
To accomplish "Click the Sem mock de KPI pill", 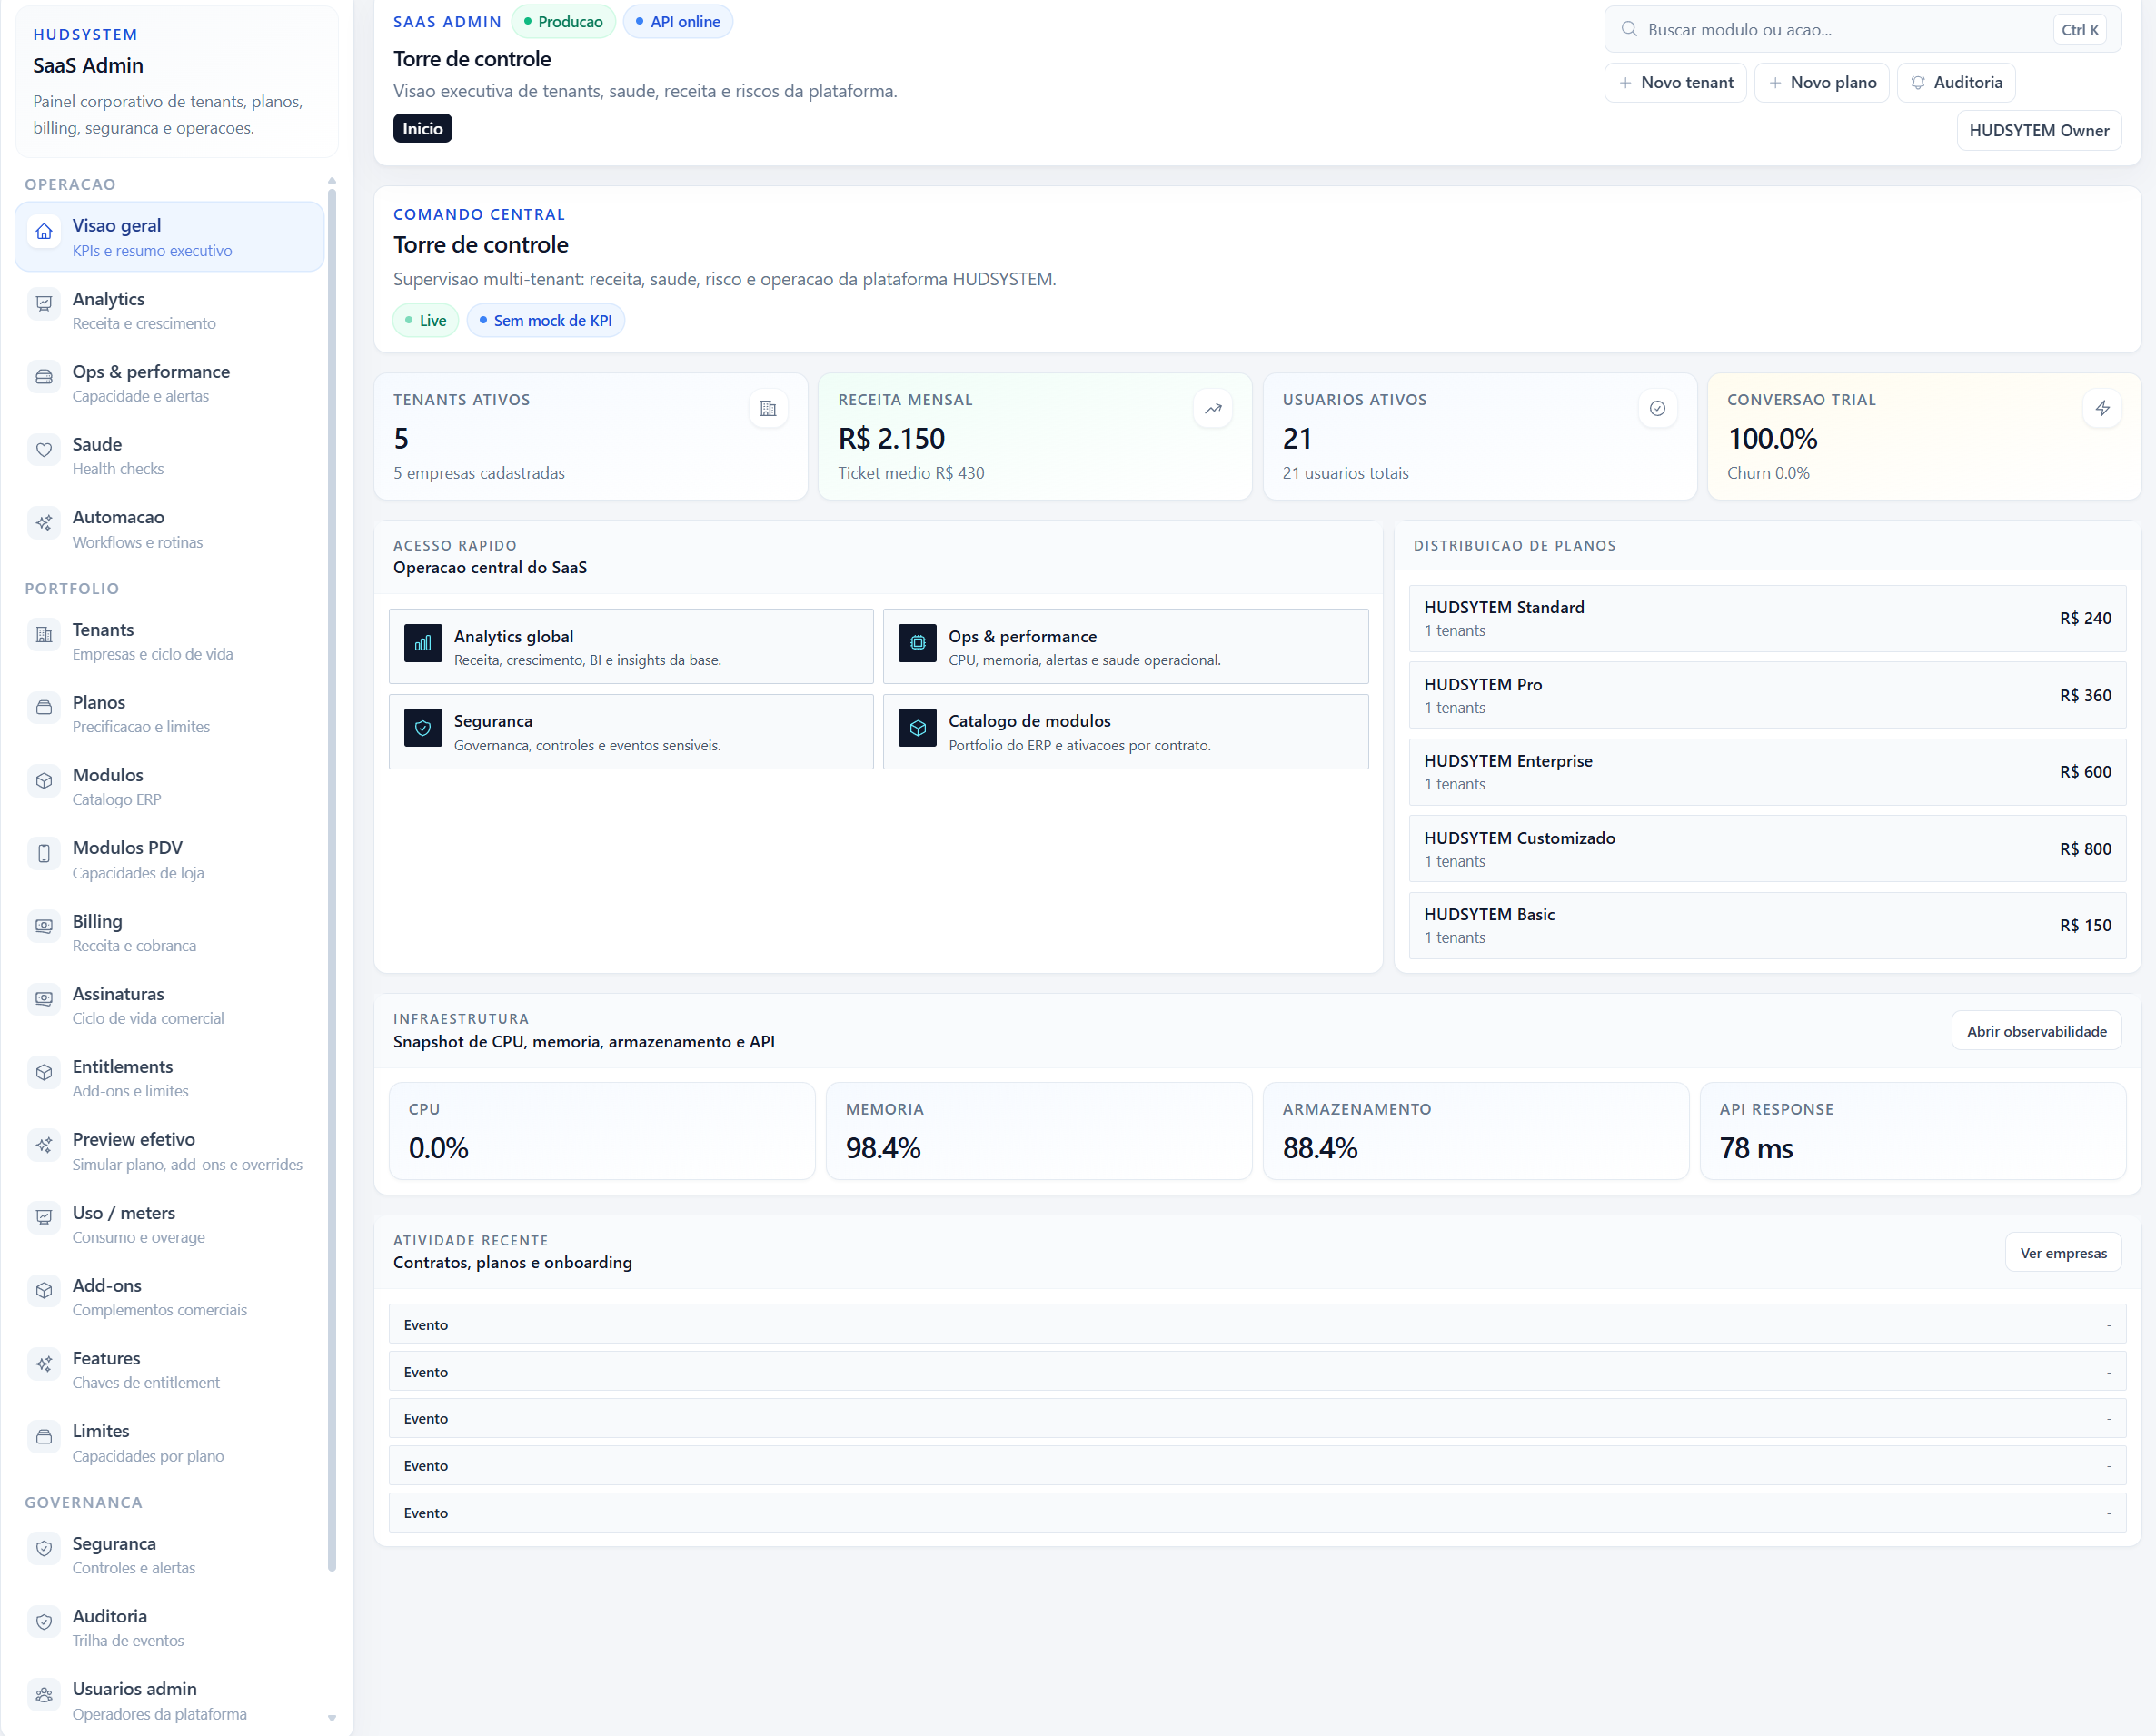I will tap(545, 320).
